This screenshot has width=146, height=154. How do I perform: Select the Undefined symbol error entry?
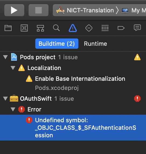[73, 128]
